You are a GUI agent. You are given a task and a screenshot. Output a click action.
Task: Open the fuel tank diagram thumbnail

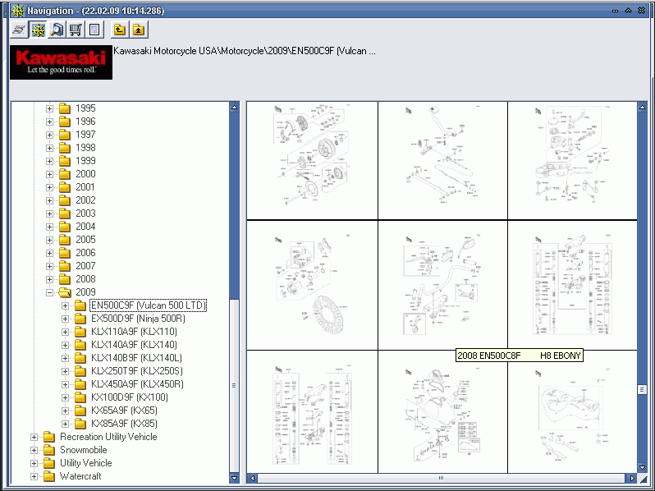coord(442,412)
